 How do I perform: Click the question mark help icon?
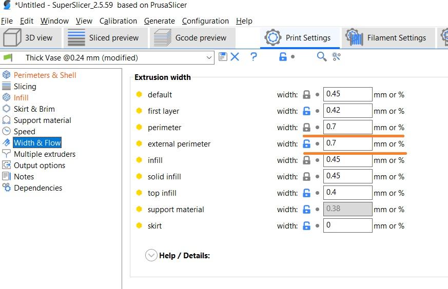pos(254,57)
